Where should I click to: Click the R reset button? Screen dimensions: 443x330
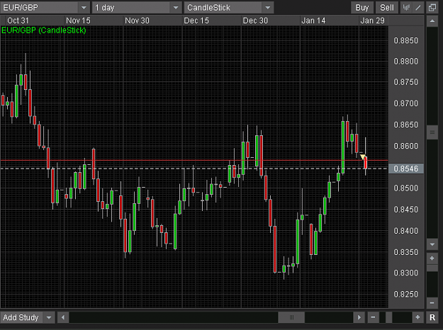click(x=432, y=317)
